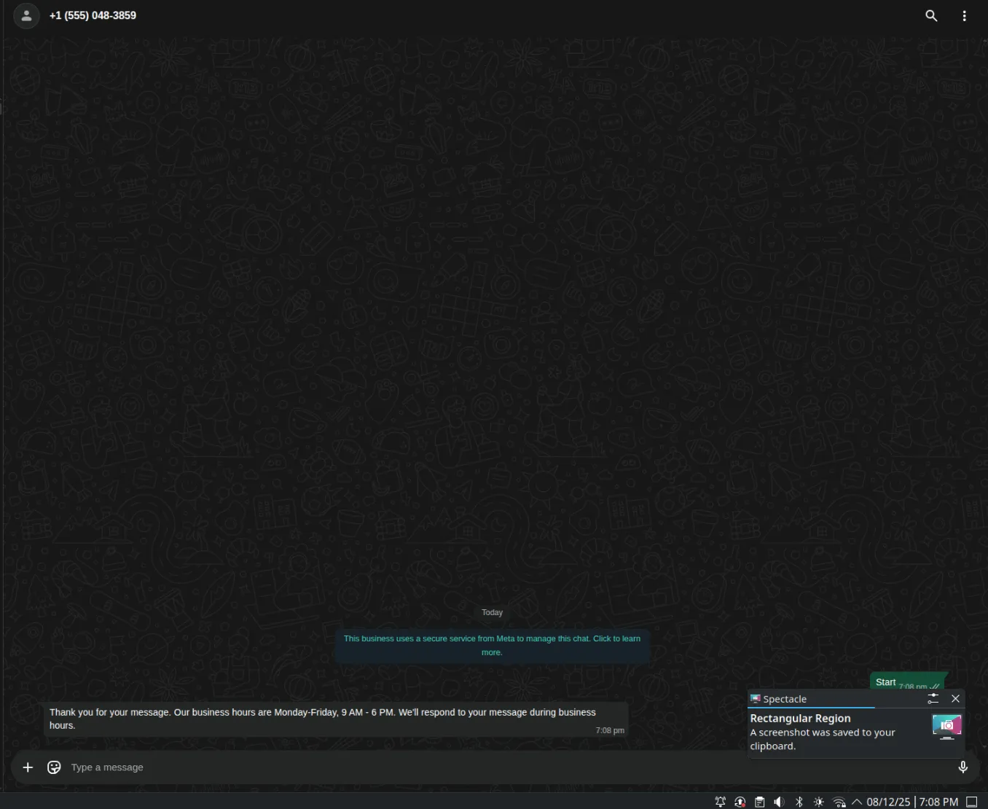Click the sent 'Start' message bubble
This screenshot has height=809, width=988.
point(887,682)
